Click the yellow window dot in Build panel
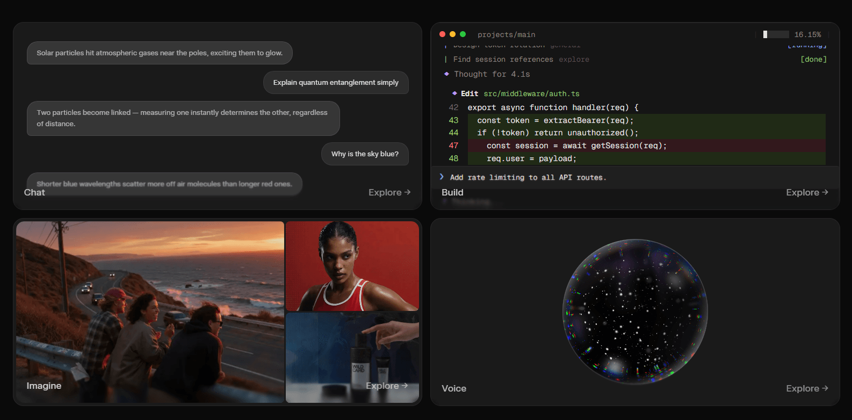852x420 pixels. tap(452, 34)
